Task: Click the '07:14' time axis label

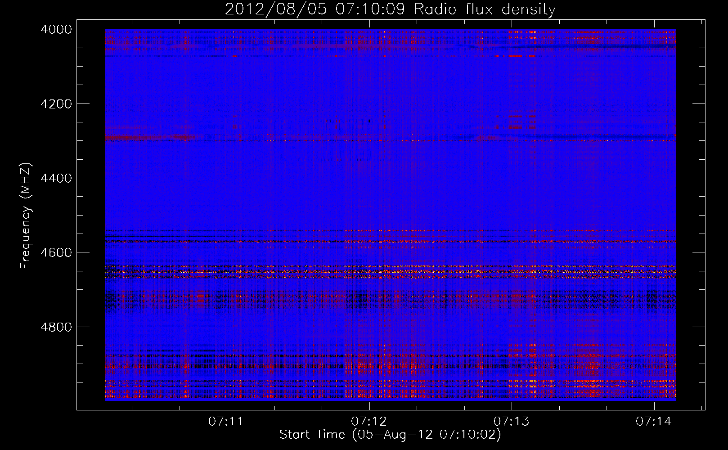Action: click(654, 421)
